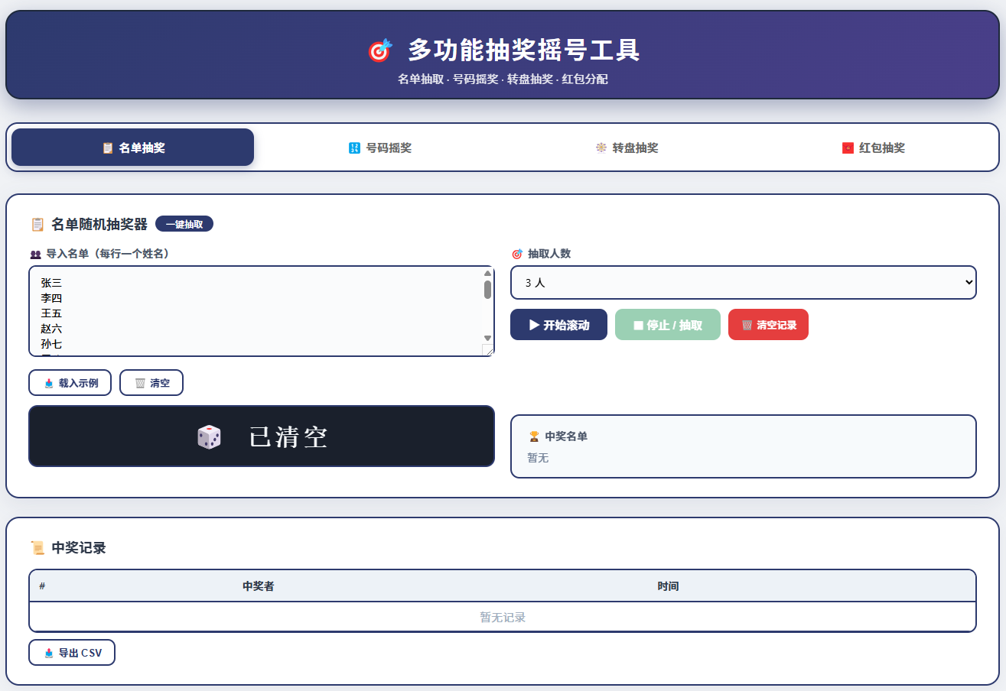Click the 已清空 display text

click(x=288, y=437)
